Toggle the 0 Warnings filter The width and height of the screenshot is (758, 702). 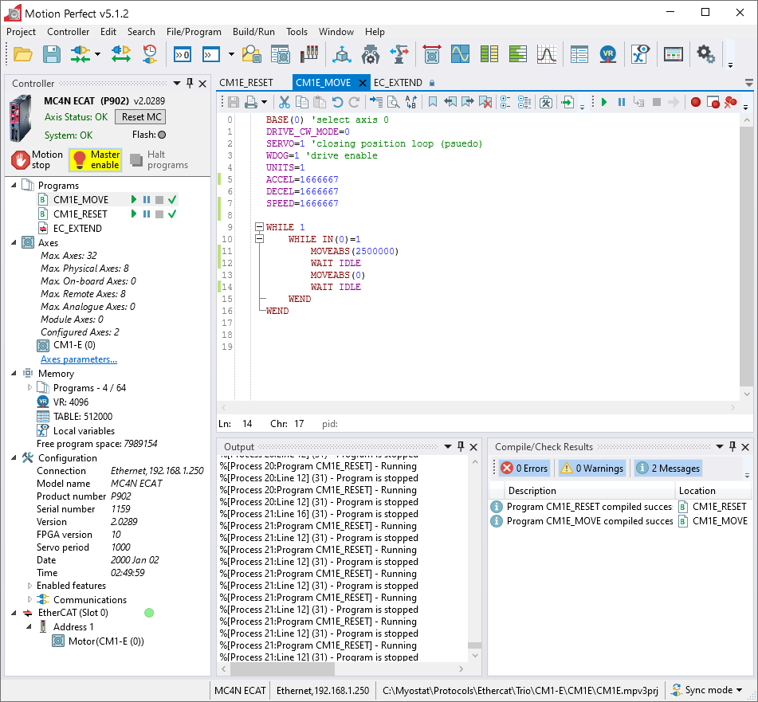tap(591, 469)
